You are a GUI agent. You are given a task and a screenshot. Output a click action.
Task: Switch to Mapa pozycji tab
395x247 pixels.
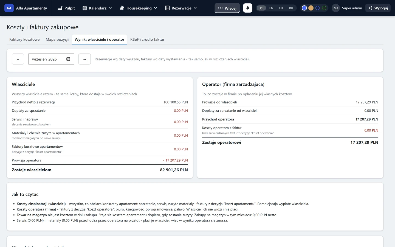(57, 40)
